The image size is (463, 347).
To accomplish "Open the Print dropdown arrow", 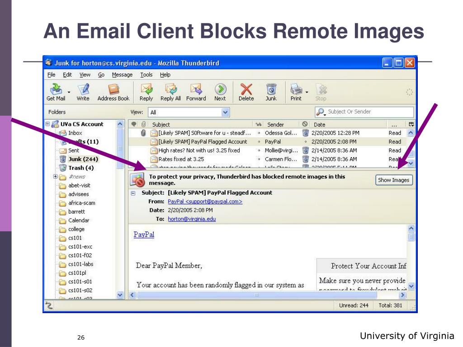I will 307,92.
